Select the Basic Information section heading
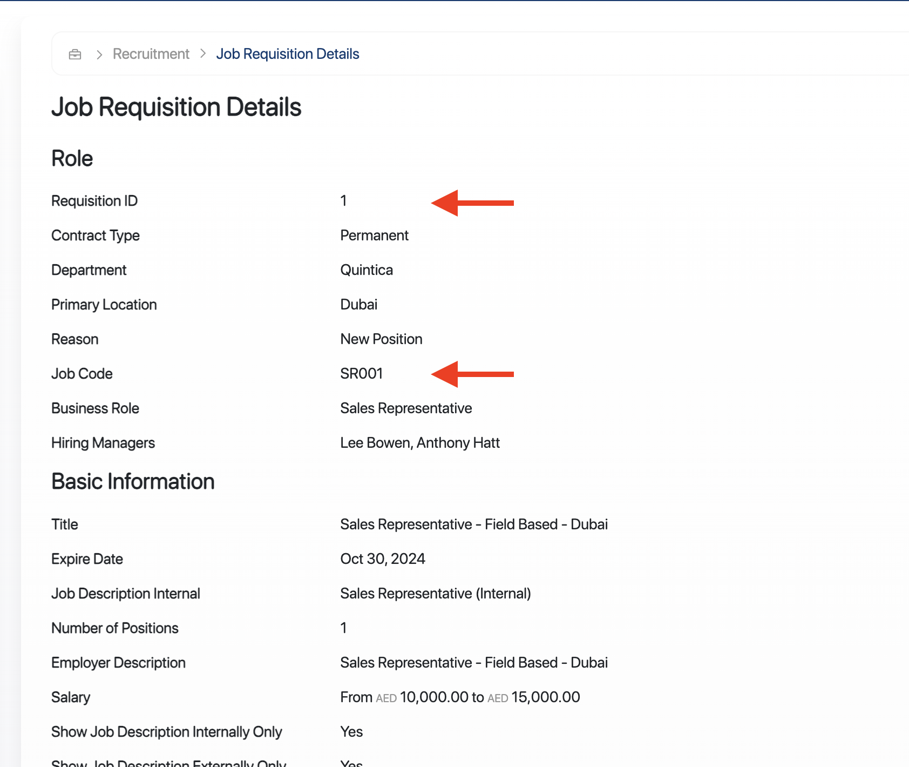 pyautogui.click(x=133, y=482)
